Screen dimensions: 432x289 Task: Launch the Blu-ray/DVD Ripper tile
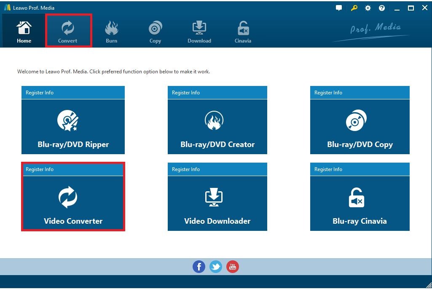pos(73,126)
